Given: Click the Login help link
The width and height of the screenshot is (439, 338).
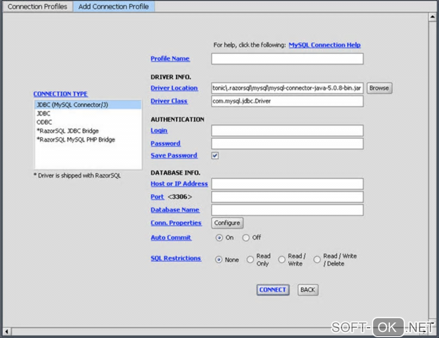Looking at the screenshot, I should point(159,131).
